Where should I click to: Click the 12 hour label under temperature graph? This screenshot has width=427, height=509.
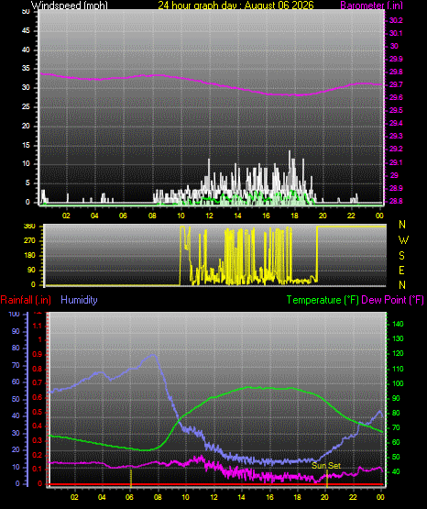214,497
